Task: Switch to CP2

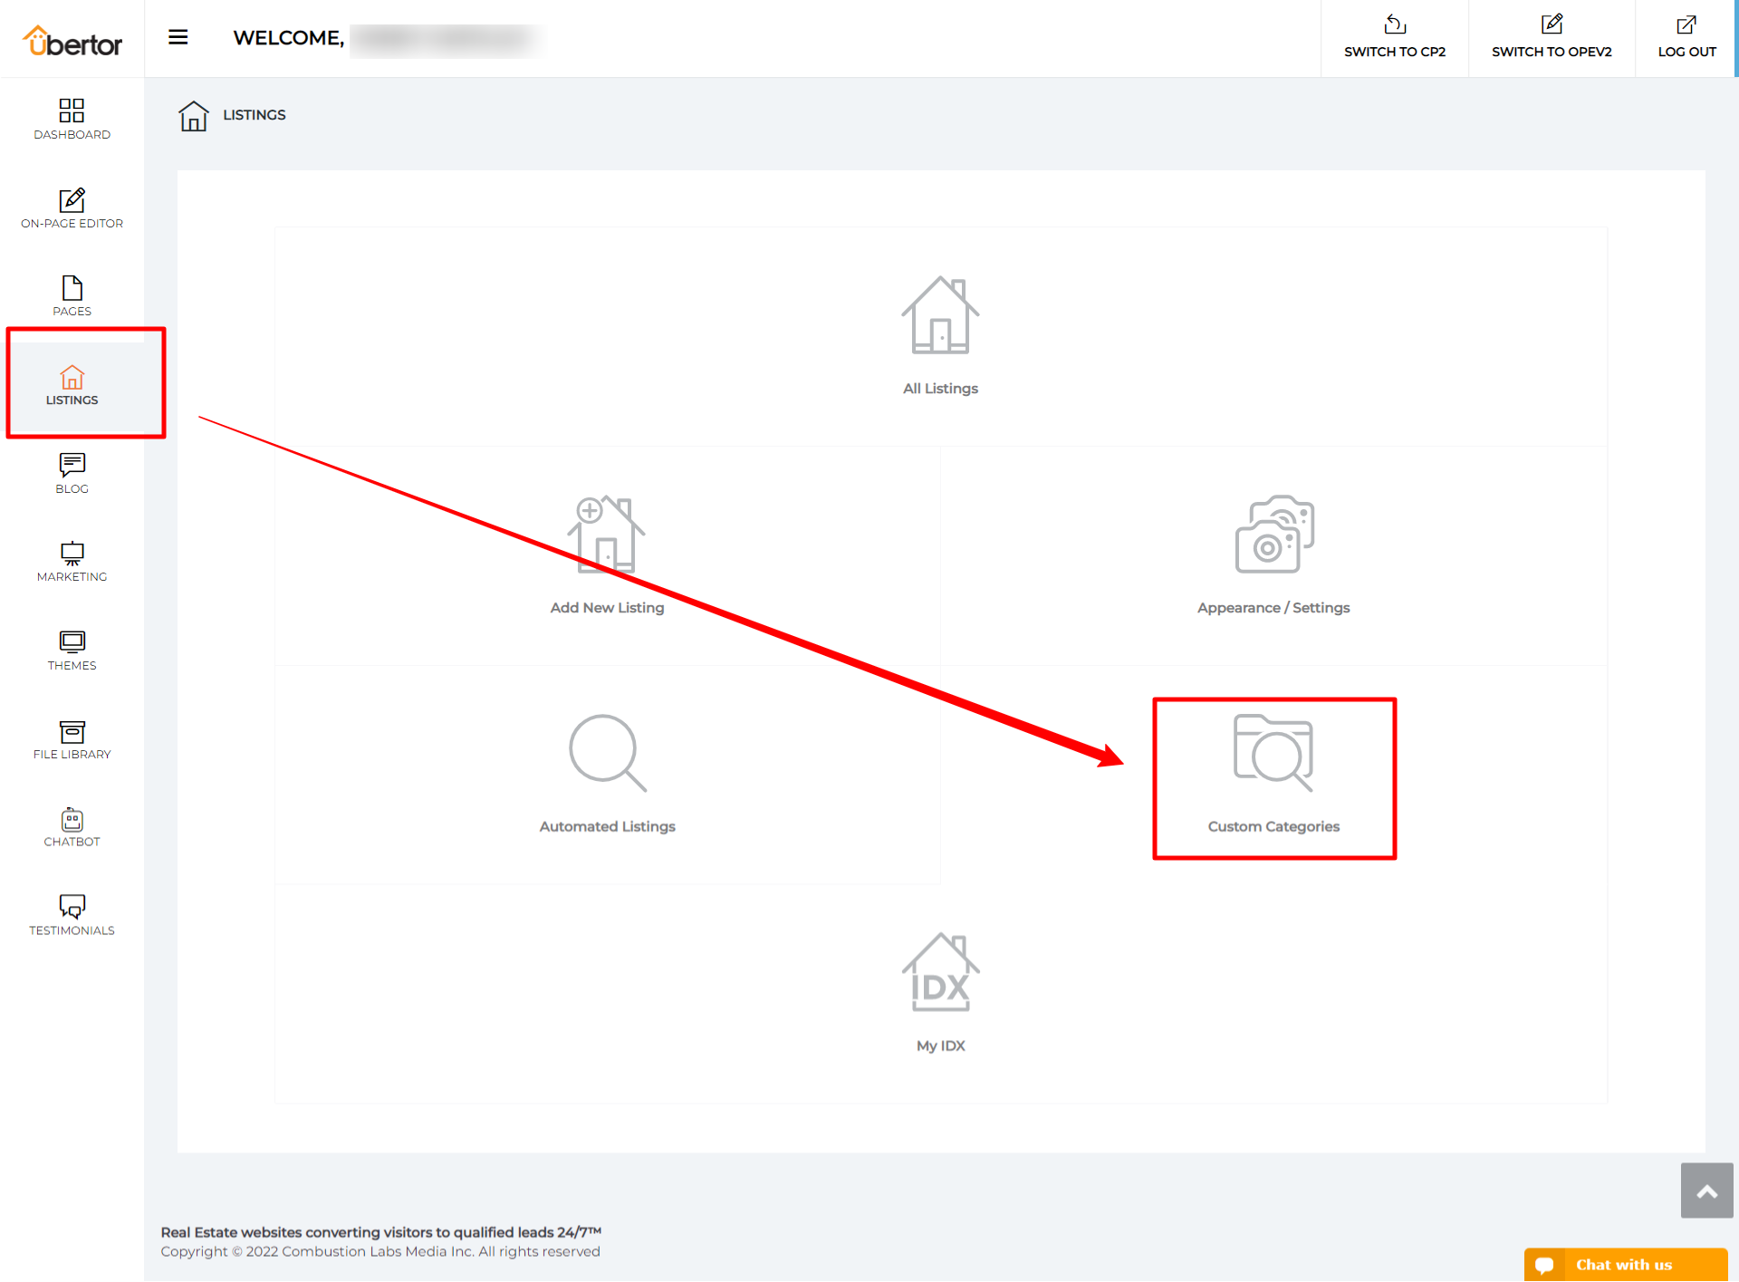Action: pyautogui.click(x=1394, y=37)
